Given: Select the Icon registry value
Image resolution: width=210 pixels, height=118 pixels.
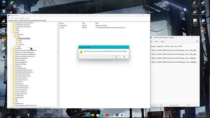Looking at the screenshot, I should coord(63,28).
